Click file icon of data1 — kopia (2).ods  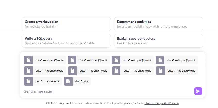[x=28, y=60]
